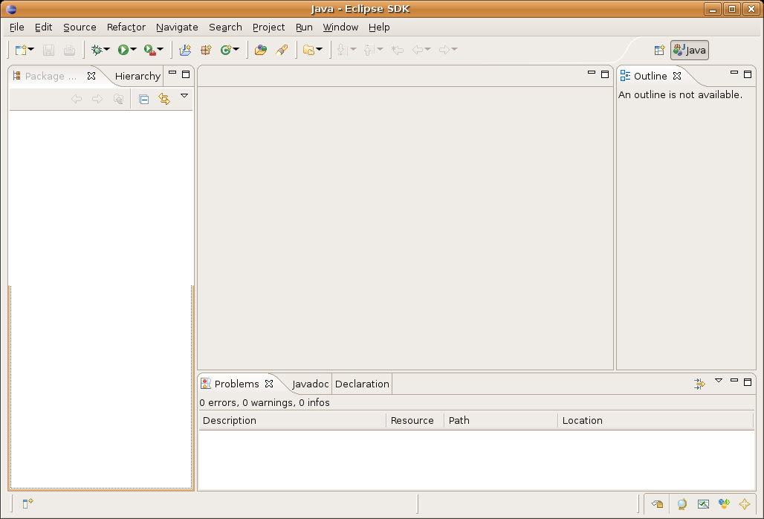
Task: Select the Java perspective button
Action: tap(690, 51)
